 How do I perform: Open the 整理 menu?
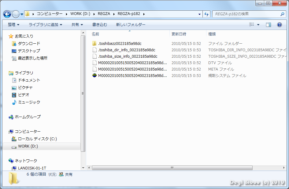13,25
